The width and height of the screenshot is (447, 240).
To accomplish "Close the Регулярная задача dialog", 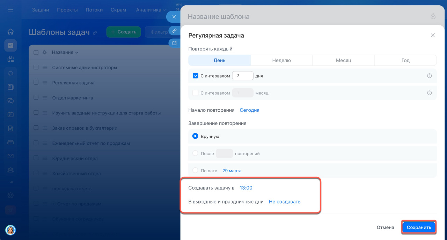I will (x=433, y=35).
